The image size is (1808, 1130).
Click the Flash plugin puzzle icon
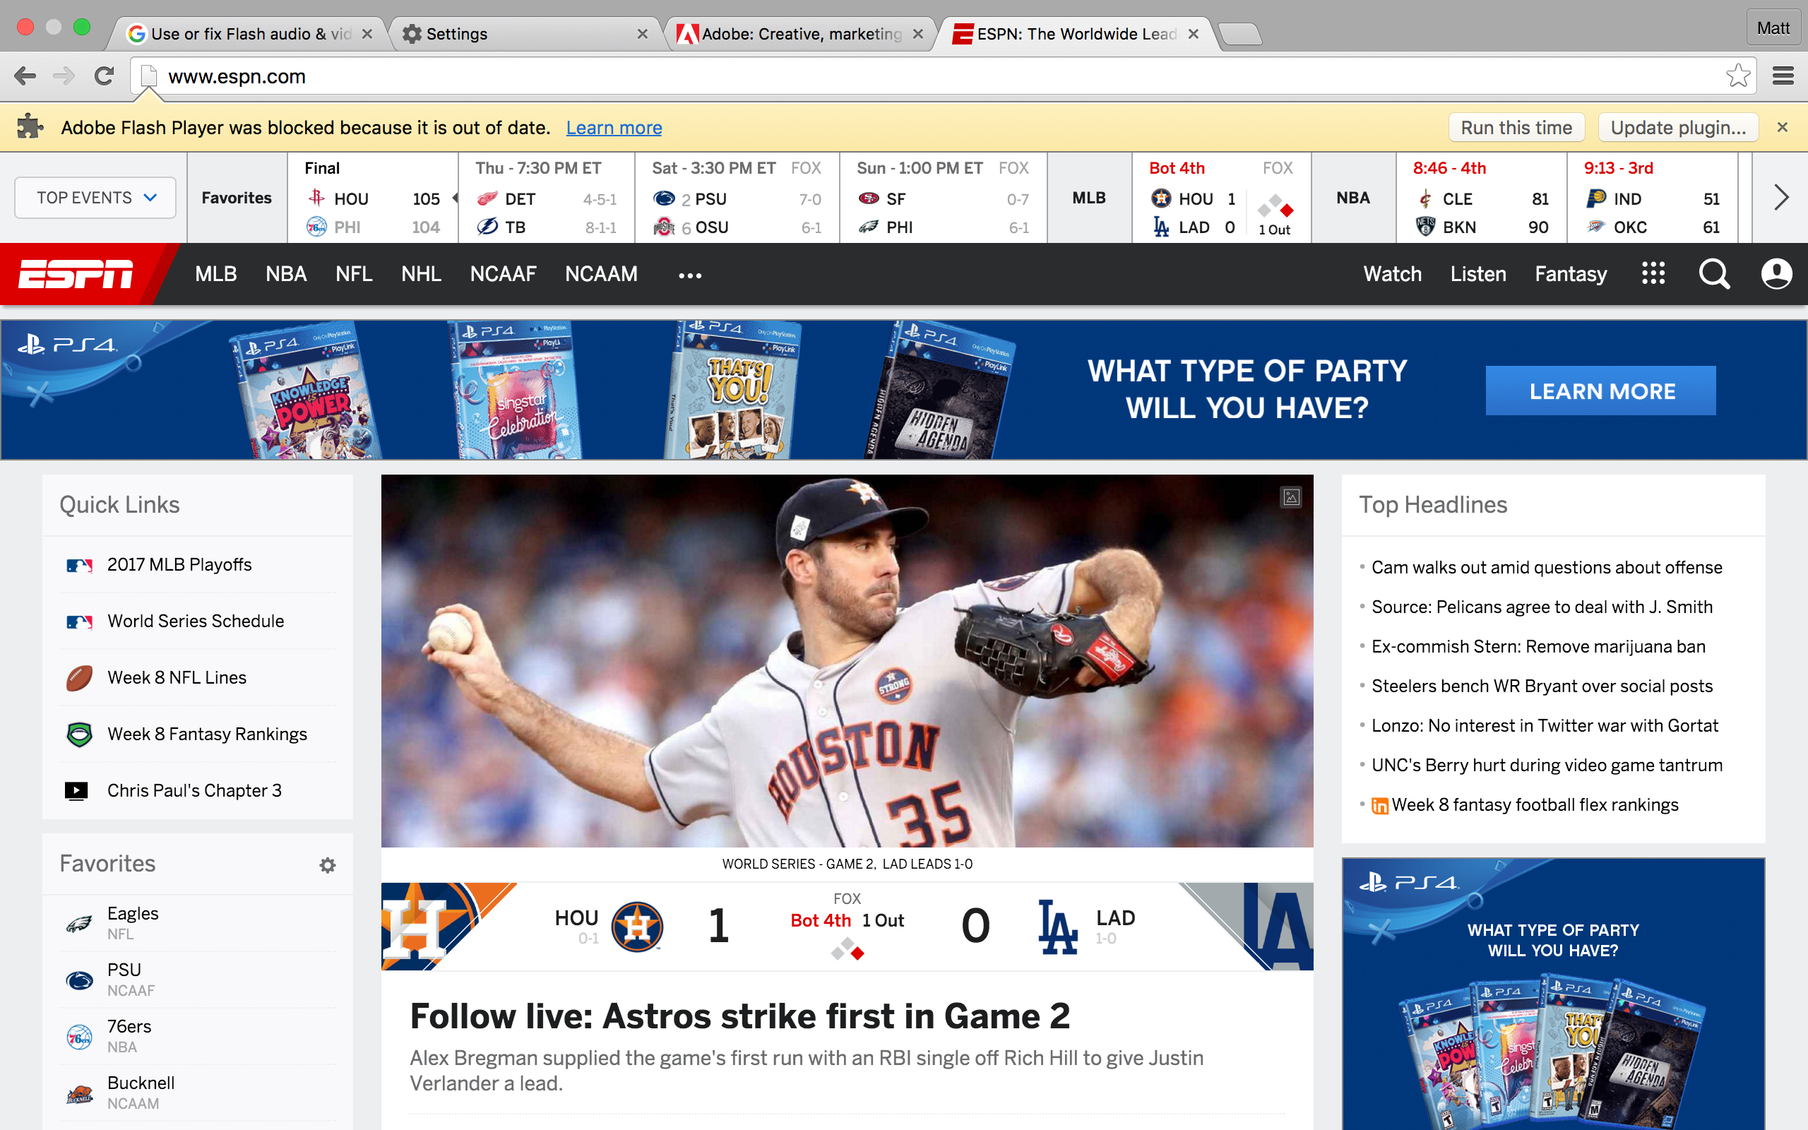pyautogui.click(x=29, y=126)
